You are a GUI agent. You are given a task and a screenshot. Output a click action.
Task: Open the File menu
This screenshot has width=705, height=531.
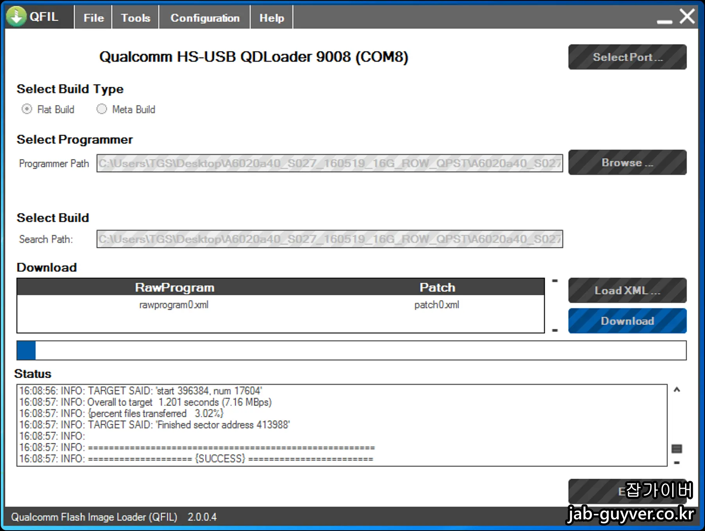[x=93, y=18]
